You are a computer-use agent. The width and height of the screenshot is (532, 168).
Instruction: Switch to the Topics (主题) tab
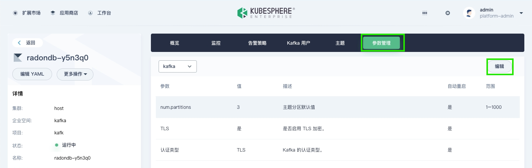pyautogui.click(x=340, y=43)
